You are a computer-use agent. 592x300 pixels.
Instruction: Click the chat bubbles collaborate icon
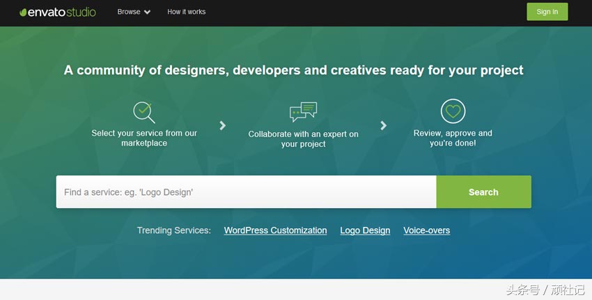coord(303,112)
